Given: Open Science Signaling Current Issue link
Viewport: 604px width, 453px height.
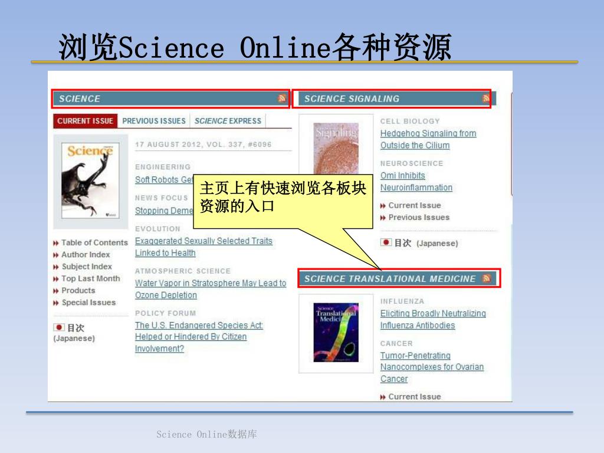Looking at the screenshot, I should click(x=415, y=205).
